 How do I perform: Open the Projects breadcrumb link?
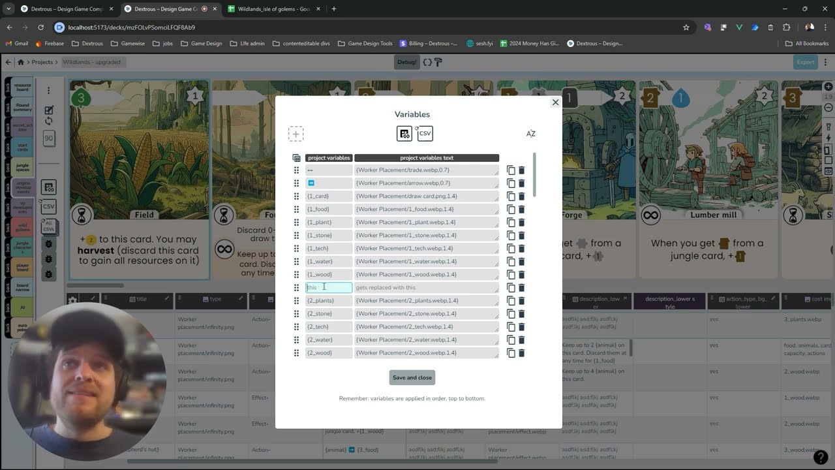(x=42, y=62)
